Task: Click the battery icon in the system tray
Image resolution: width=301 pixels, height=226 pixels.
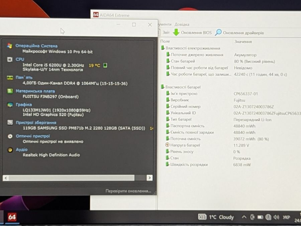Action: (260, 217)
